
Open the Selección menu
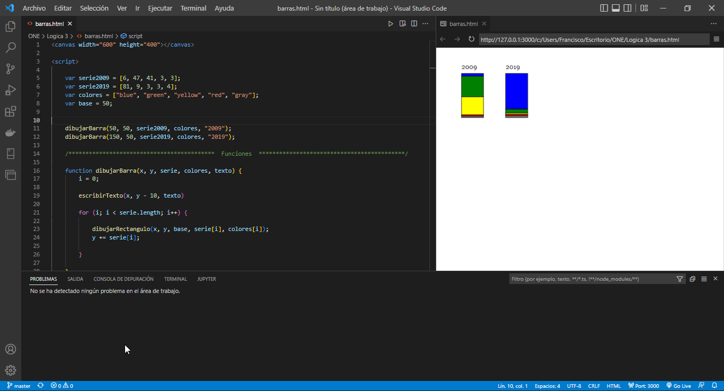[94, 8]
